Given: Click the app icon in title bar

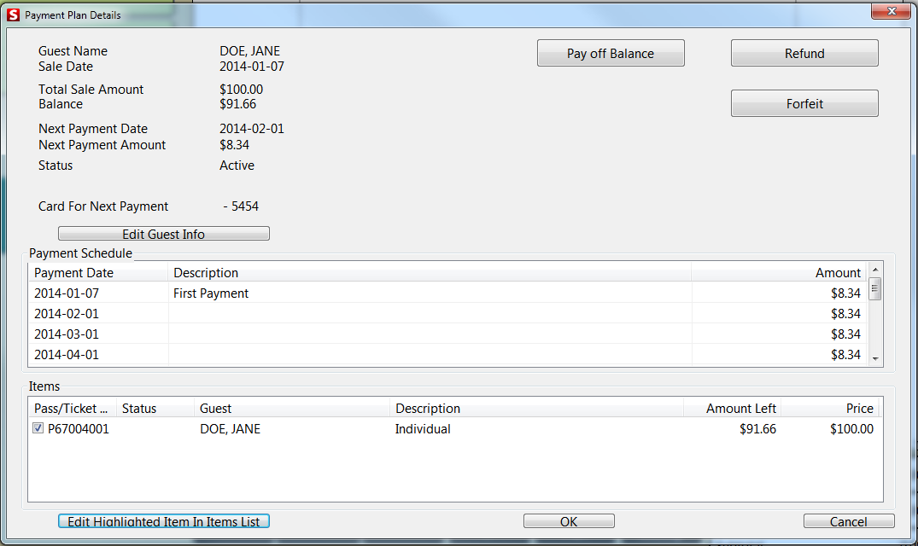Looking at the screenshot, I should click(x=13, y=15).
